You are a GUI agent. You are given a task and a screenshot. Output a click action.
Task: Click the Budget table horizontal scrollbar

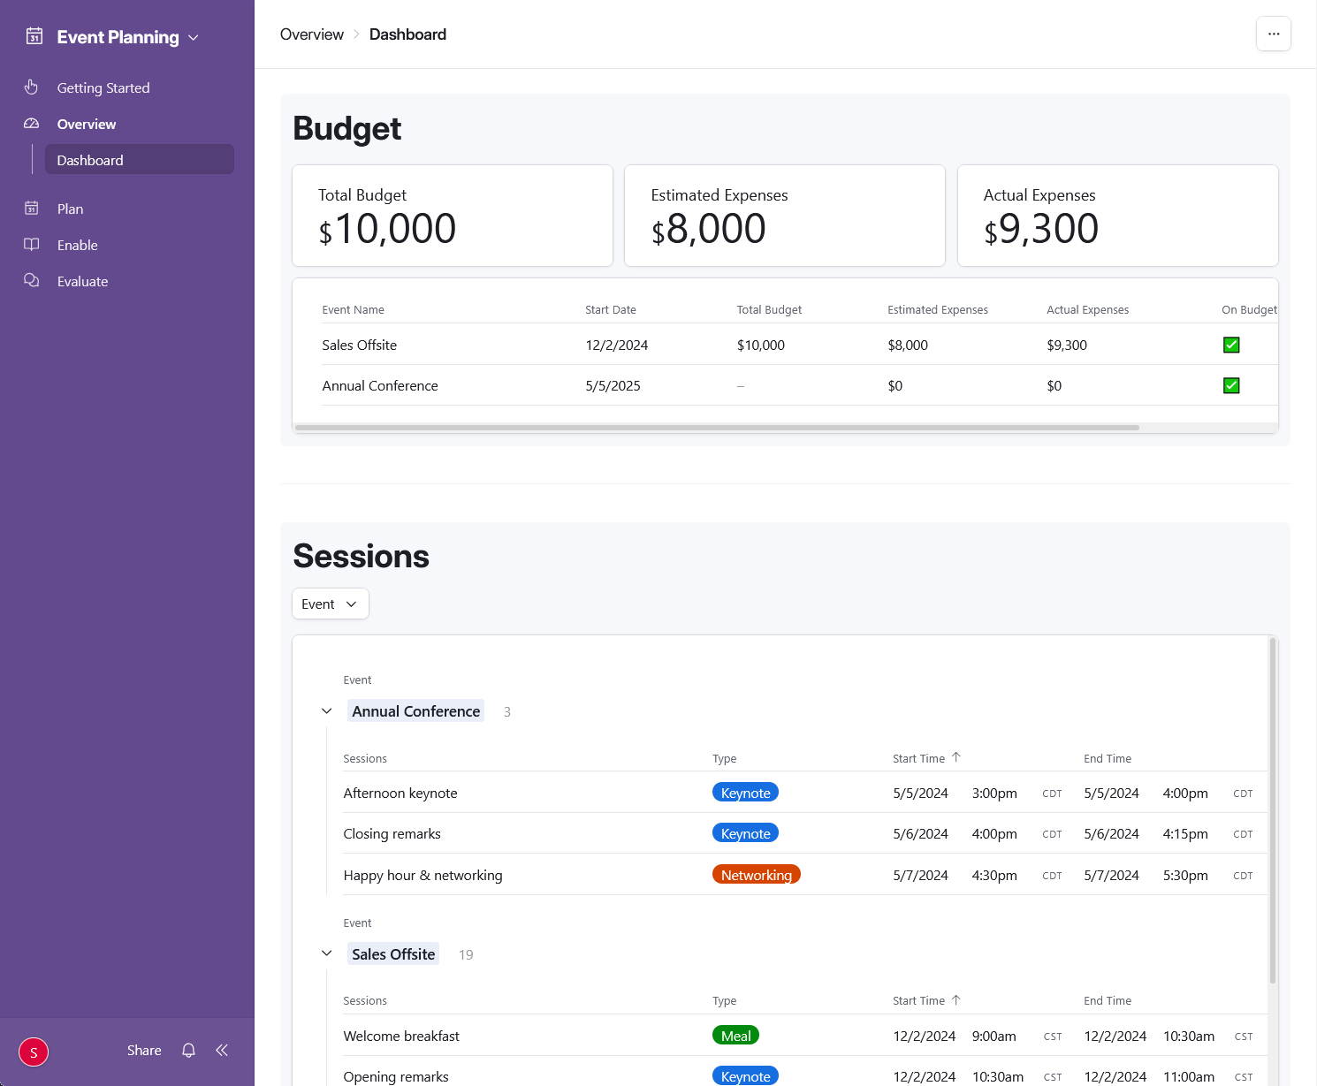pos(716,428)
